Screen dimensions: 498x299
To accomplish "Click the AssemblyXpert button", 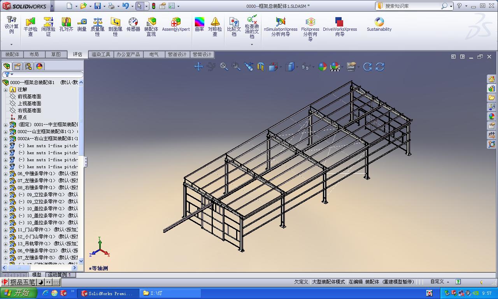I will pos(176,25).
